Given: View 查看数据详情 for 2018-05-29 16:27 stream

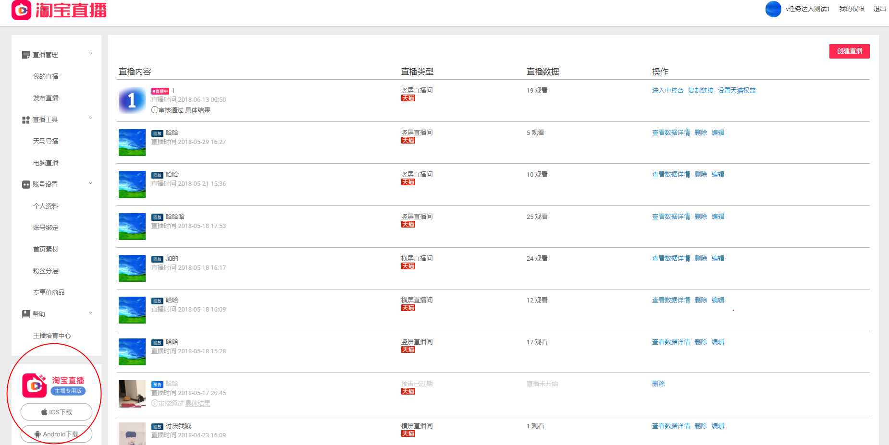Looking at the screenshot, I should coord(671,132).
